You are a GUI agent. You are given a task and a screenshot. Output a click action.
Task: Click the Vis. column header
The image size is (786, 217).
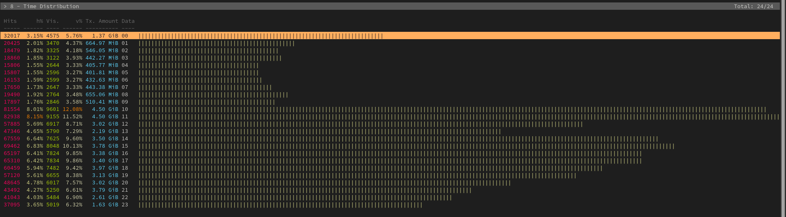click(x=52, y=21)
